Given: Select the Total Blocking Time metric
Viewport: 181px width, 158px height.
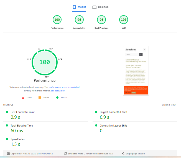Looking at the screenshot, I should click(x=22, y=126).
